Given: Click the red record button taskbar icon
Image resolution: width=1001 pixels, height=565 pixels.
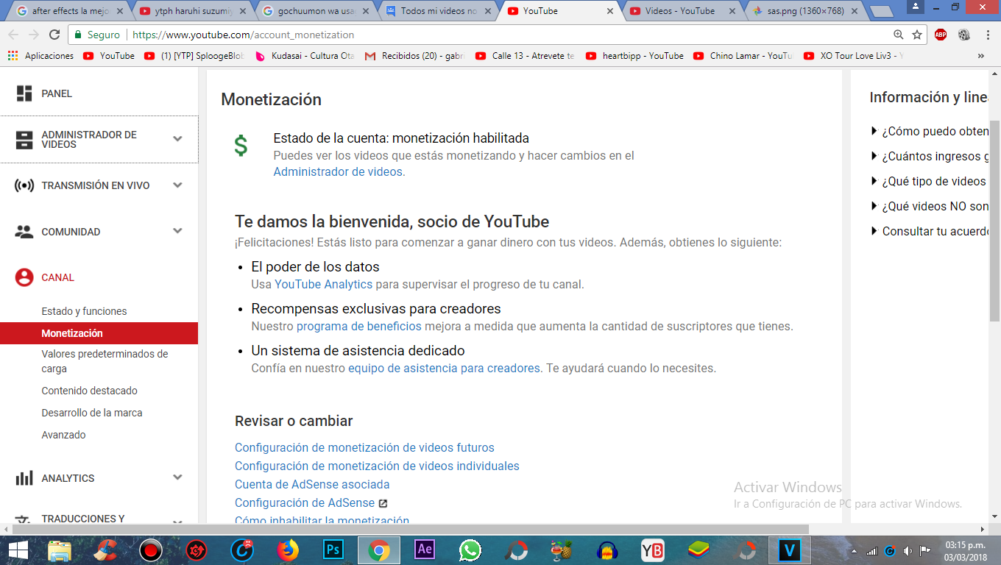Looking at the screenshot, I should point(150,550).
